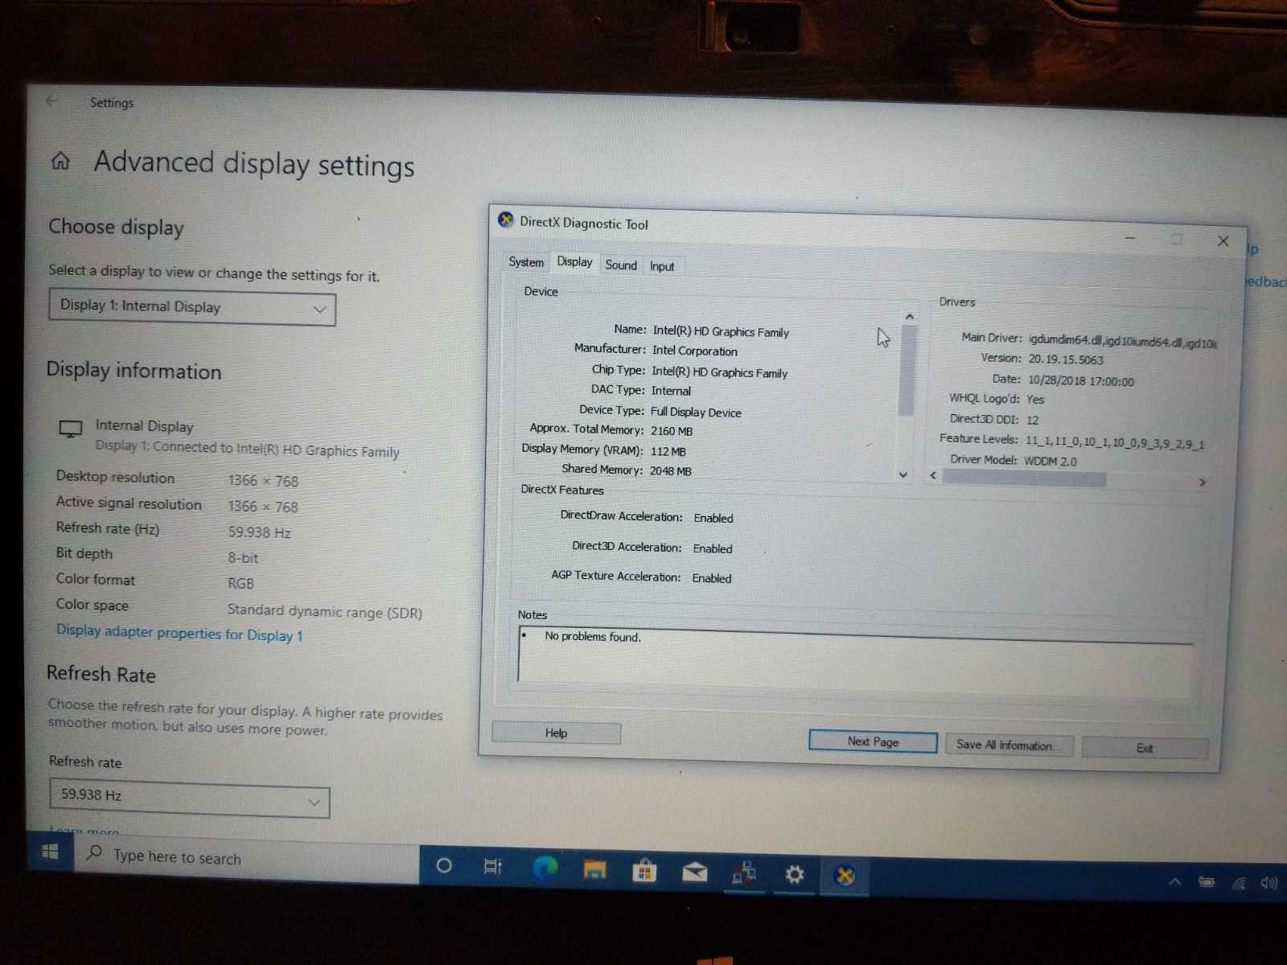Click the Display Memory value 112 MB
The height and width of the screenshot is (965, 1287).
(x=668, y=451)
